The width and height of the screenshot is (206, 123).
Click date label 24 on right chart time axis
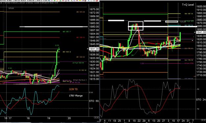pyautogui.click(x=183, y=121)
